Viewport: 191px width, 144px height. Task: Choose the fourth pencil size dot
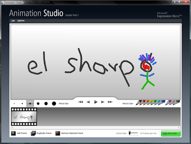pos(38,104)
